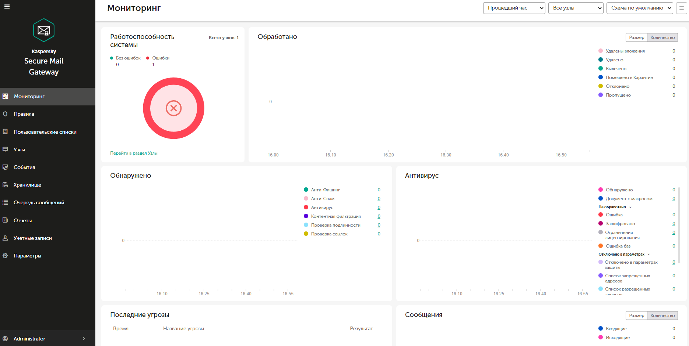Open the Параметры section
Image resolution: width=689 pixels, height=346 pixels.
(x=48, y=256)
